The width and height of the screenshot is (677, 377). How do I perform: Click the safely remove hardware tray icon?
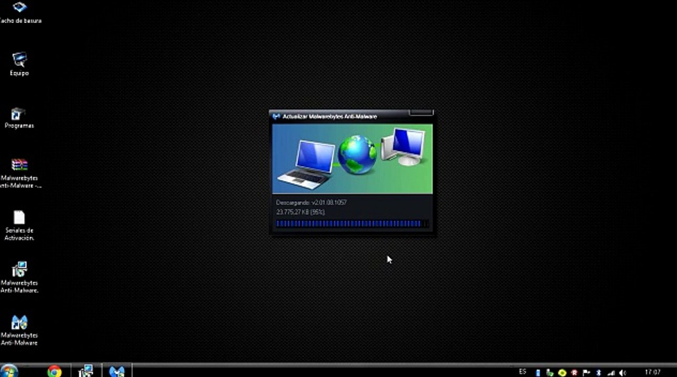[550, 373]
